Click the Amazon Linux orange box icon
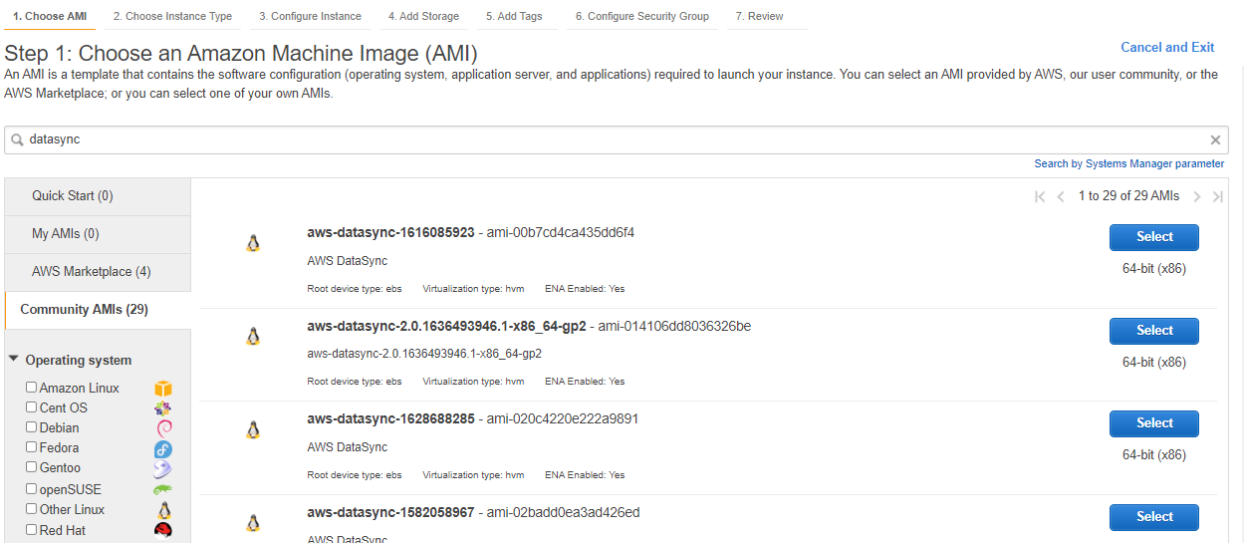Screen dimensions: 1244x543 coord(163,389)
